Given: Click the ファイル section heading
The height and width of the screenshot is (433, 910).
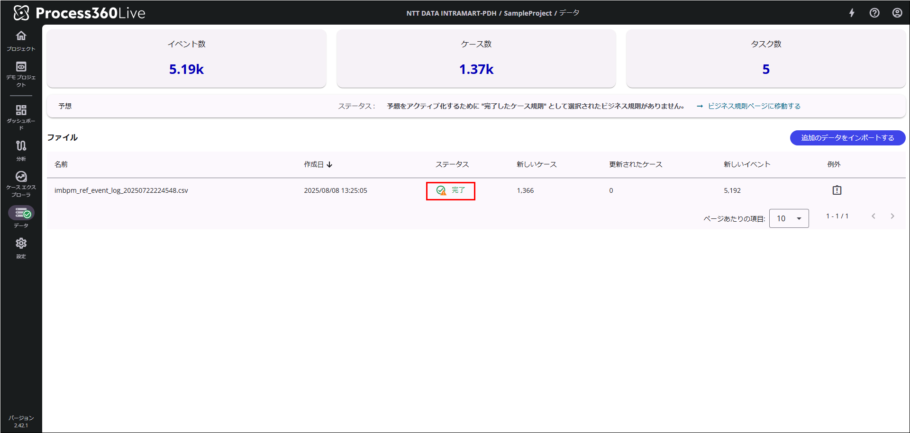Looking at the screenshot, I should click(62, 137).
